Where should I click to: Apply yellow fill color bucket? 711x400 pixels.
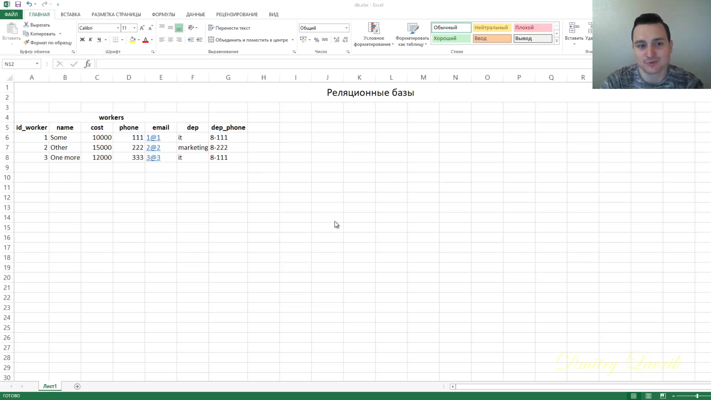pyautogui.click(x=133, y=40)
